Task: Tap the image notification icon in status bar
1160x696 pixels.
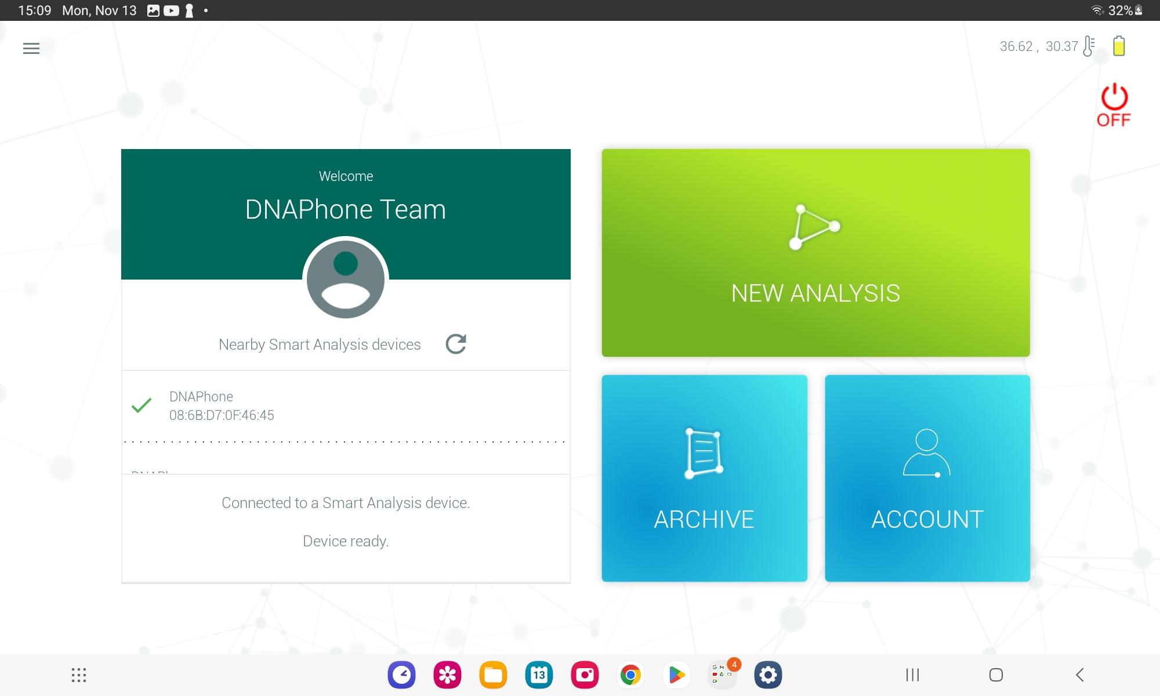Action: point(153,10)
